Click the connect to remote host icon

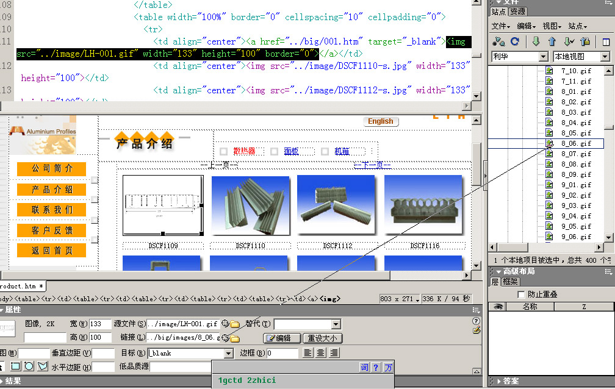click(498, 41)
